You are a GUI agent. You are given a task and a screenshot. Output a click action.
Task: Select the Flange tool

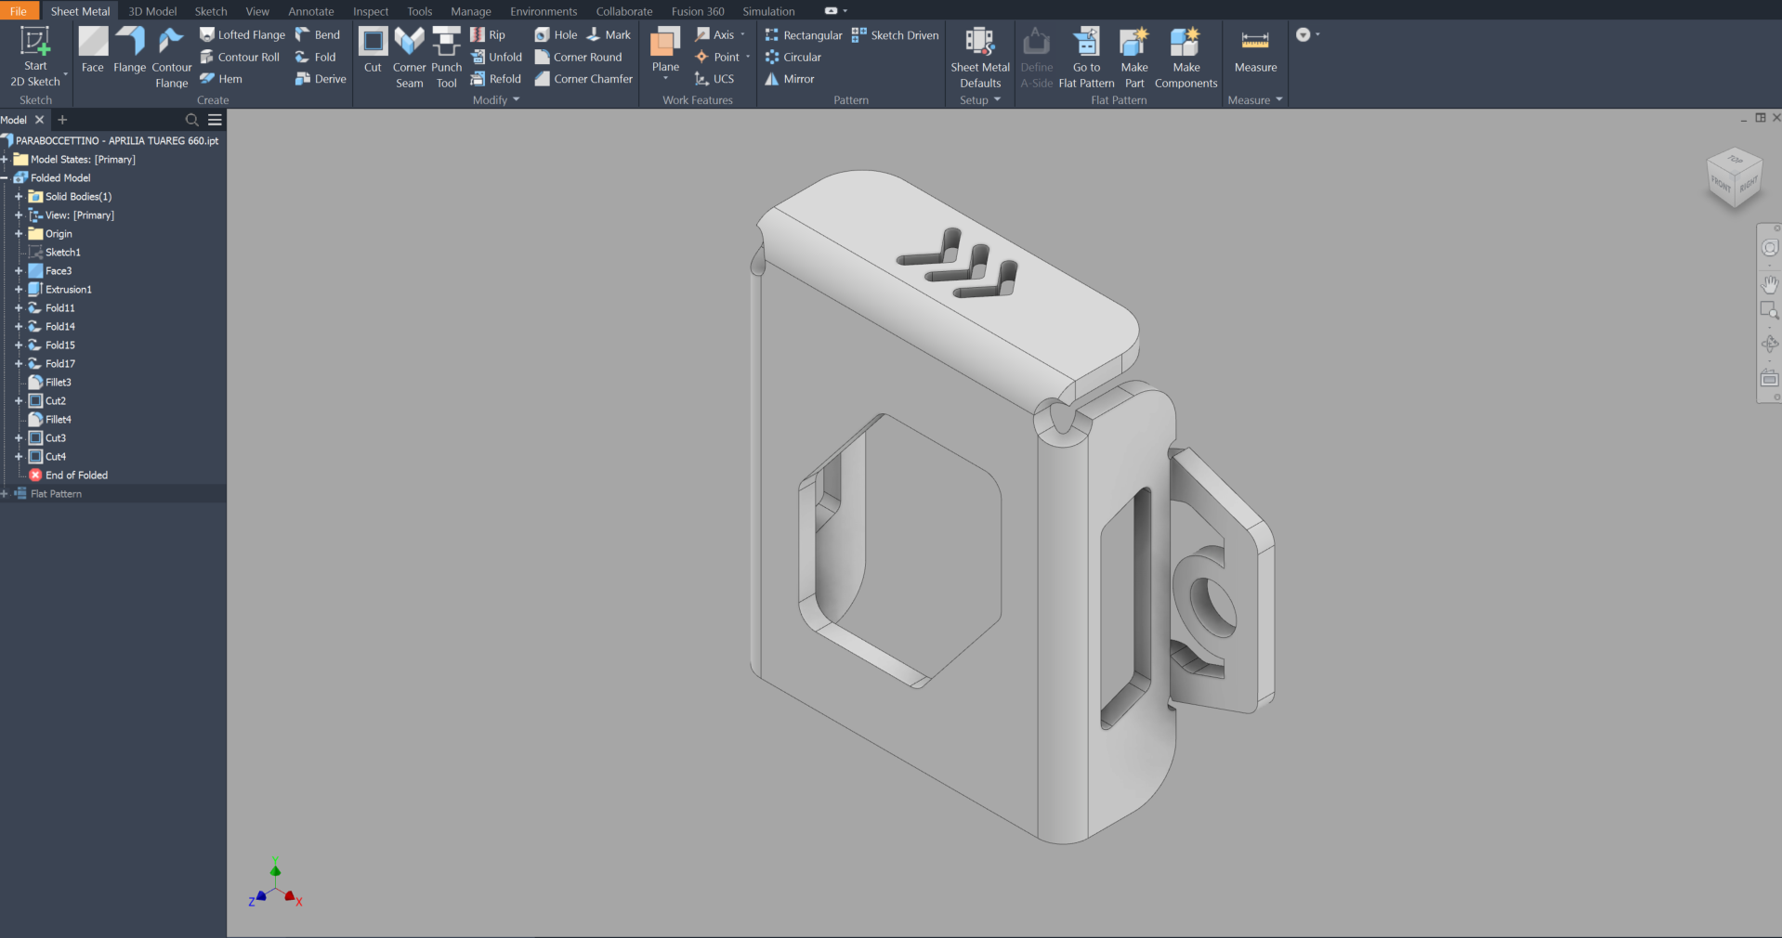129,51
